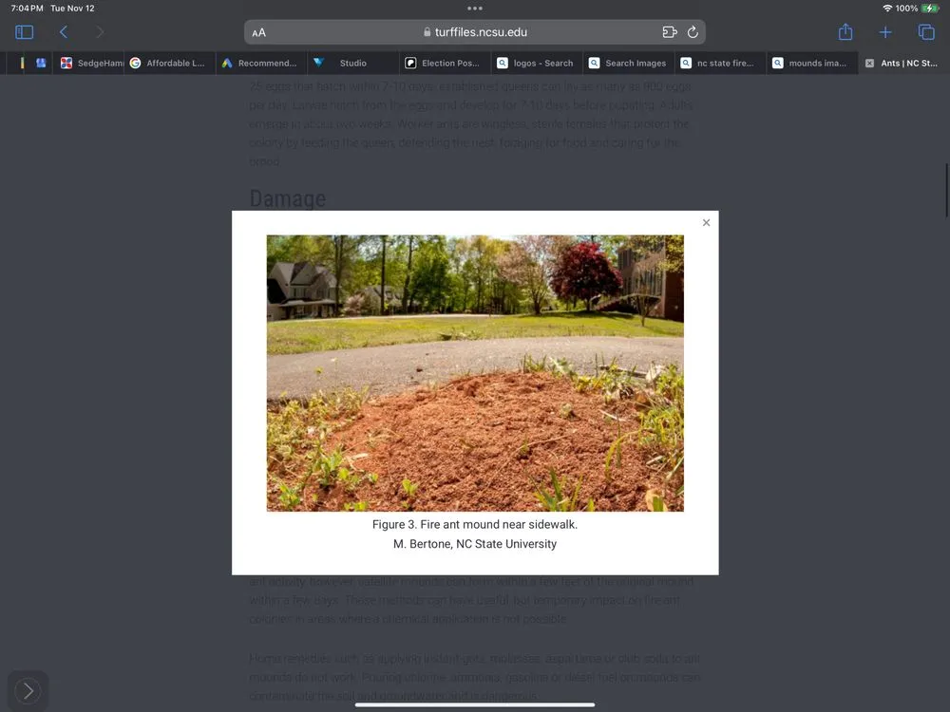This screenshot has height=712, width=950.
Task: Close the Figure 3 image popup
Action: pyautogui.click(x=707, y=223)
